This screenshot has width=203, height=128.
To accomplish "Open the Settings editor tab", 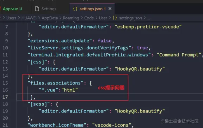I will coord(49,9).
